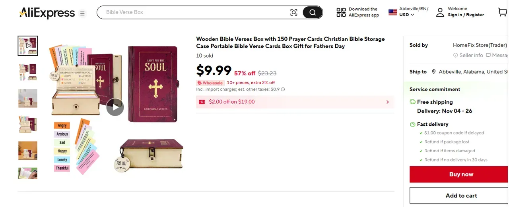Click the Wholesale tag

210,83
